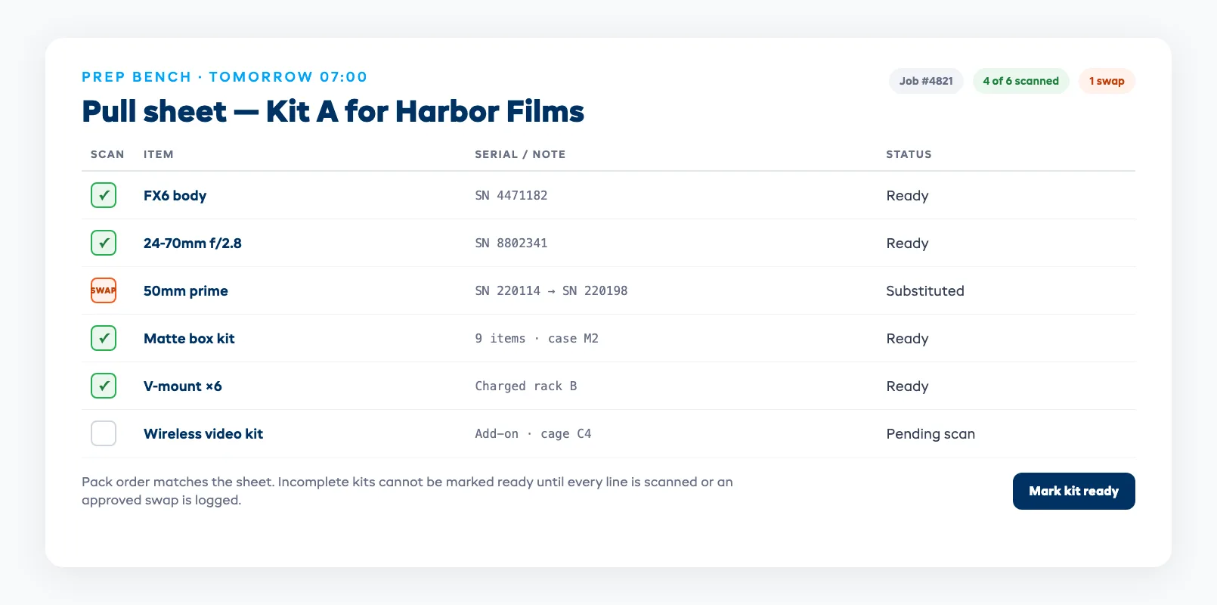
Task: Click the SERIAL / NOTE column header
Action: coord(520,154)
